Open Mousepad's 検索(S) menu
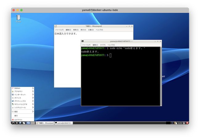The height and width of the screenshot is (139, 200). [76, 30]
